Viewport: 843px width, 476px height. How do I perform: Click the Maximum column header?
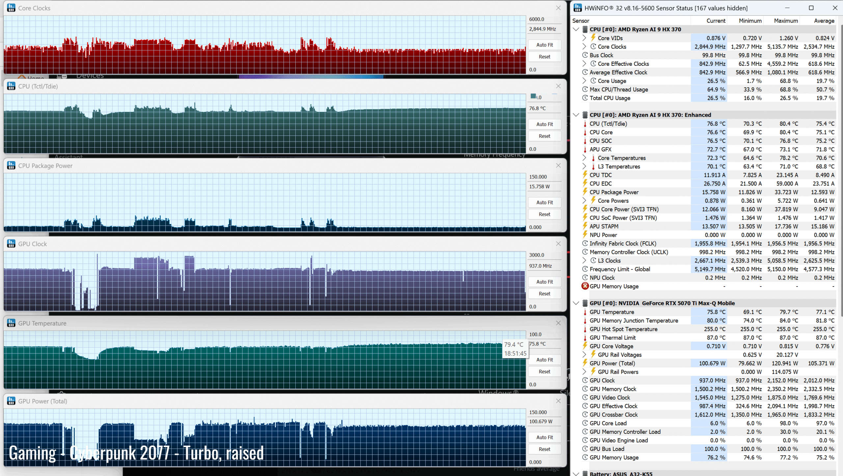(785, 21)
